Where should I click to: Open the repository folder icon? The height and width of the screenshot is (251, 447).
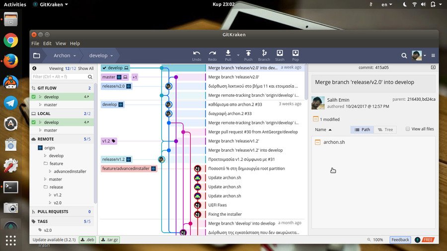click(36, 56)
